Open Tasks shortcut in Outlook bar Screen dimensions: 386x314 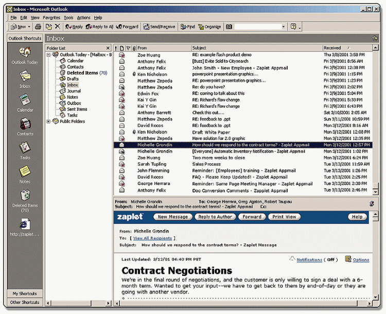(x=25, y=147)
